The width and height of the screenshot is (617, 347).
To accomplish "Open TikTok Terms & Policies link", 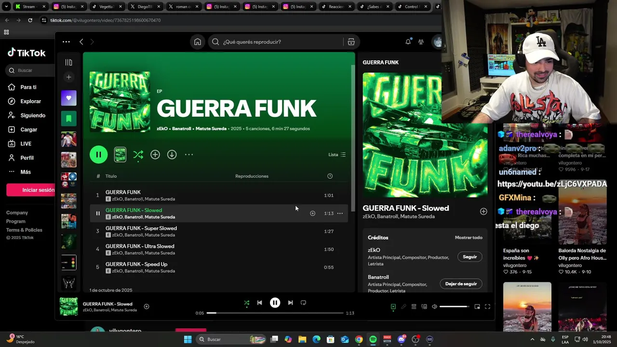I will point(24,230).
